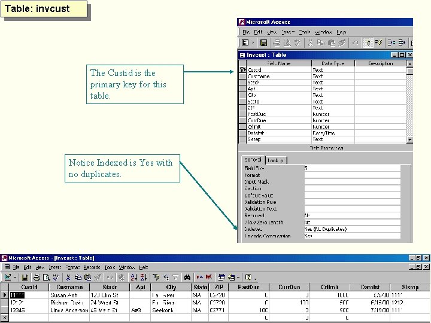Open New Object dropdown arrow
Viewport: 431px width, 323px height.
[238, 278]
